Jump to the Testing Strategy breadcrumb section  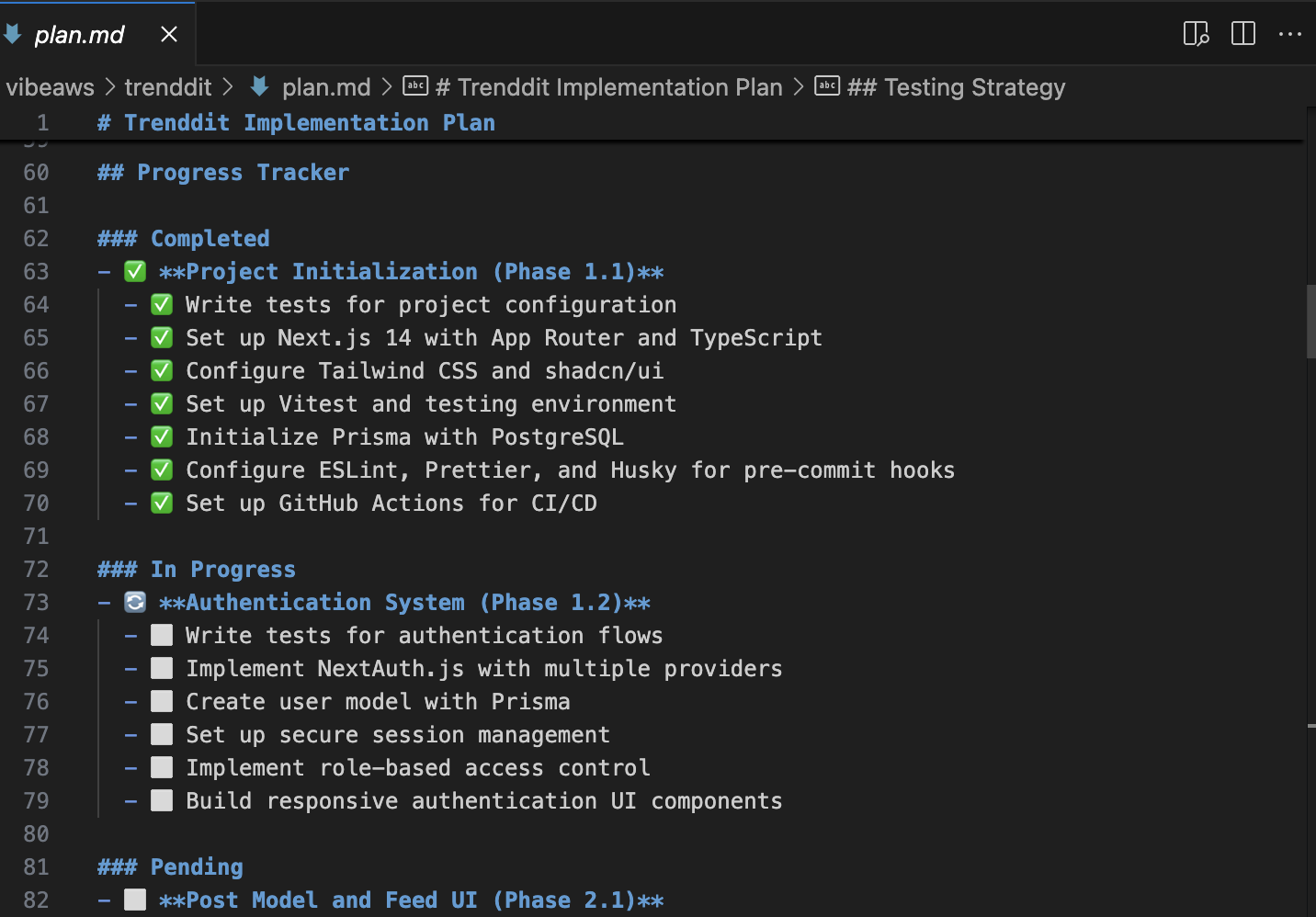956,87
